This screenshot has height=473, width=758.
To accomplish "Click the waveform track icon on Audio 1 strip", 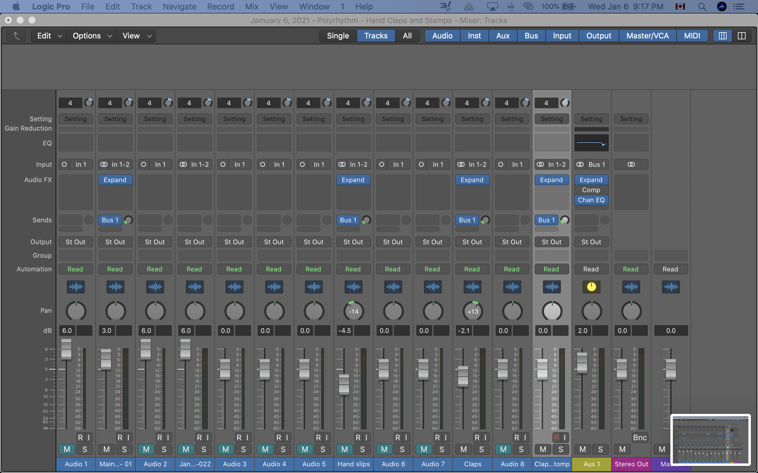I will coord(76,286).
